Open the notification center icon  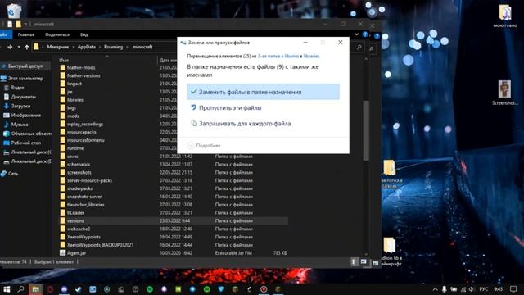coord(513,289)
